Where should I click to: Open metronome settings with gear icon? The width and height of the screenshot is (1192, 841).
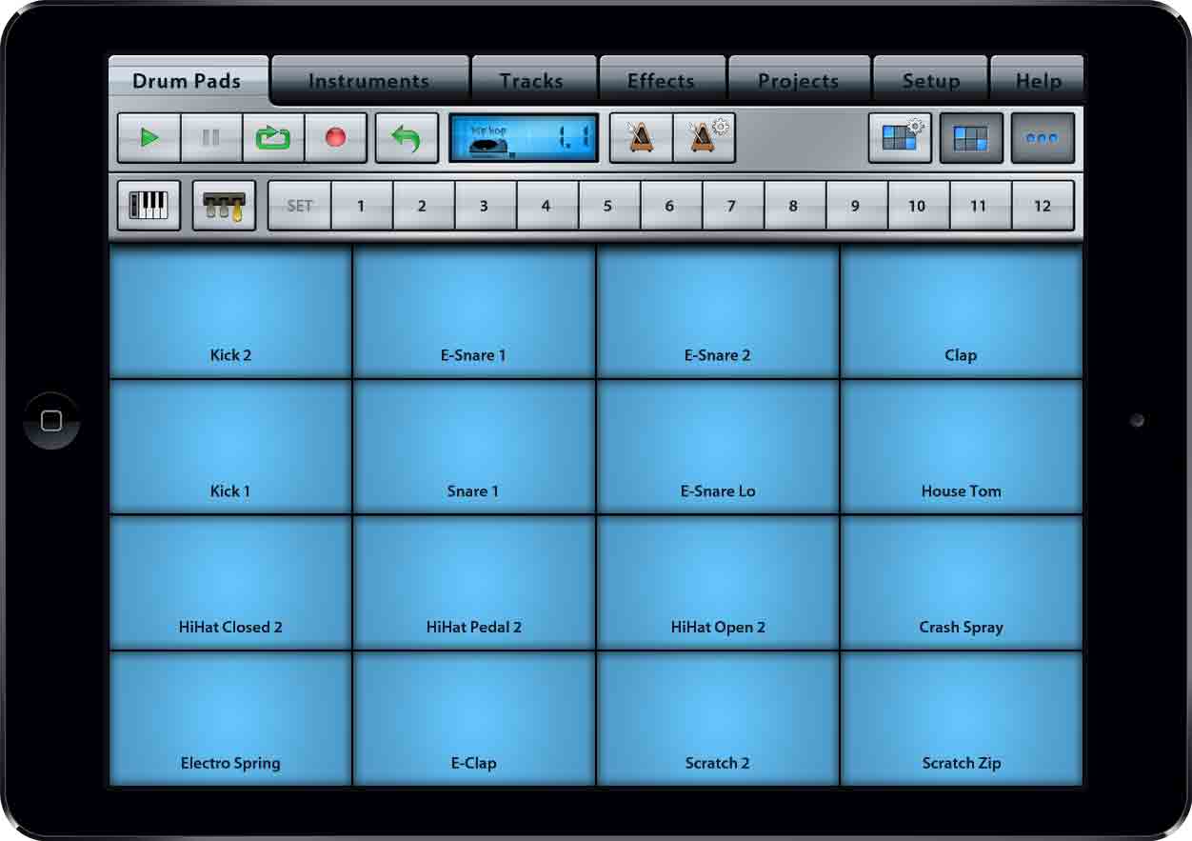(705, 138)
